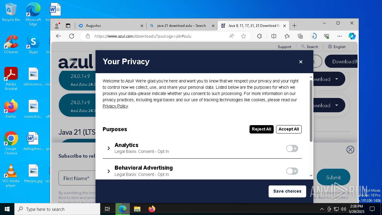Open VLC media player desktop icon
Image resolution: width=382 pixels, height=215 pixels.
coord(11,175)
